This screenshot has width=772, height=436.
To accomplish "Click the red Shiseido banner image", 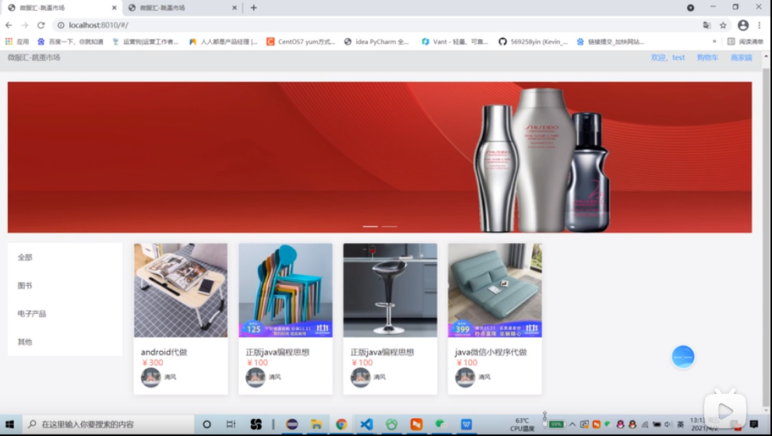I will pyautogui.click(x=379, y=157).
